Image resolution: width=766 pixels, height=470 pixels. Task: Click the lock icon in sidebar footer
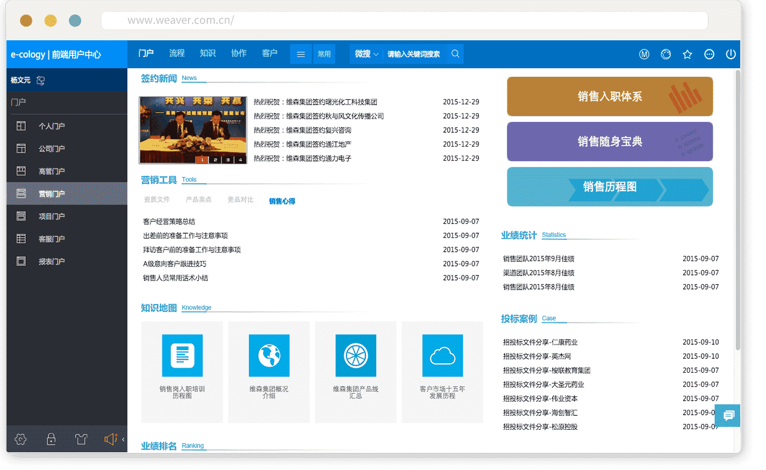[51, 439]
